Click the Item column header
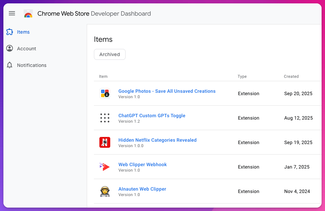This screenshot has height=211, width=325. (x=103, y=76)
